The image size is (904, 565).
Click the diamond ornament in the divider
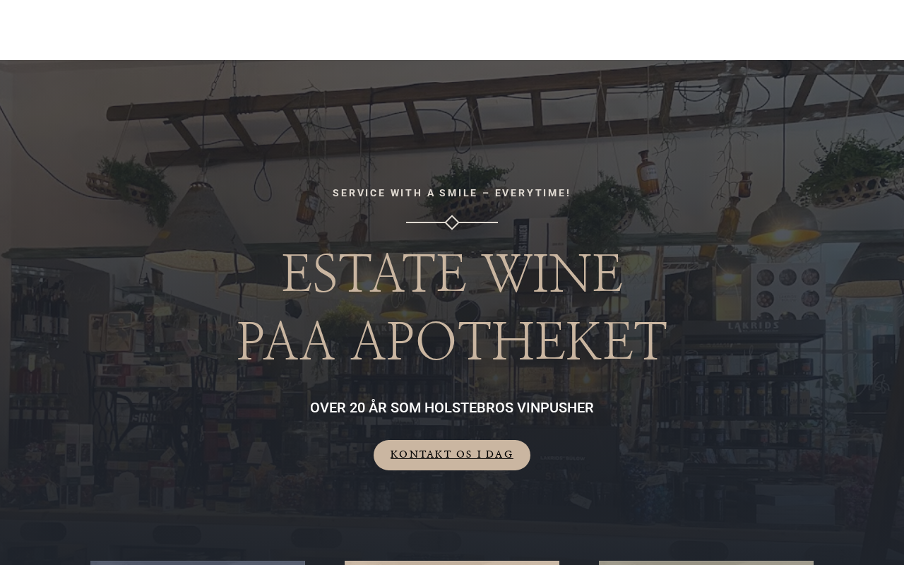pos(452,222)
